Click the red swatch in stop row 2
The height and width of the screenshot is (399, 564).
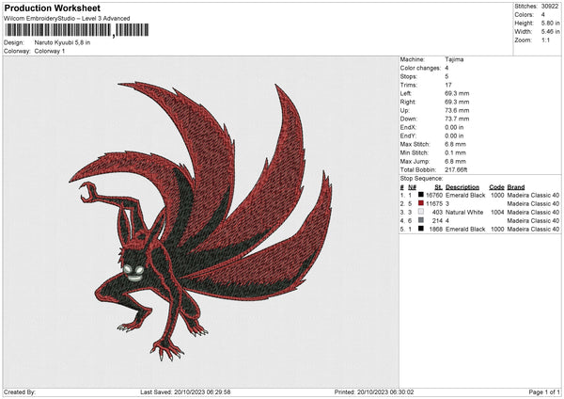point(421,203)
